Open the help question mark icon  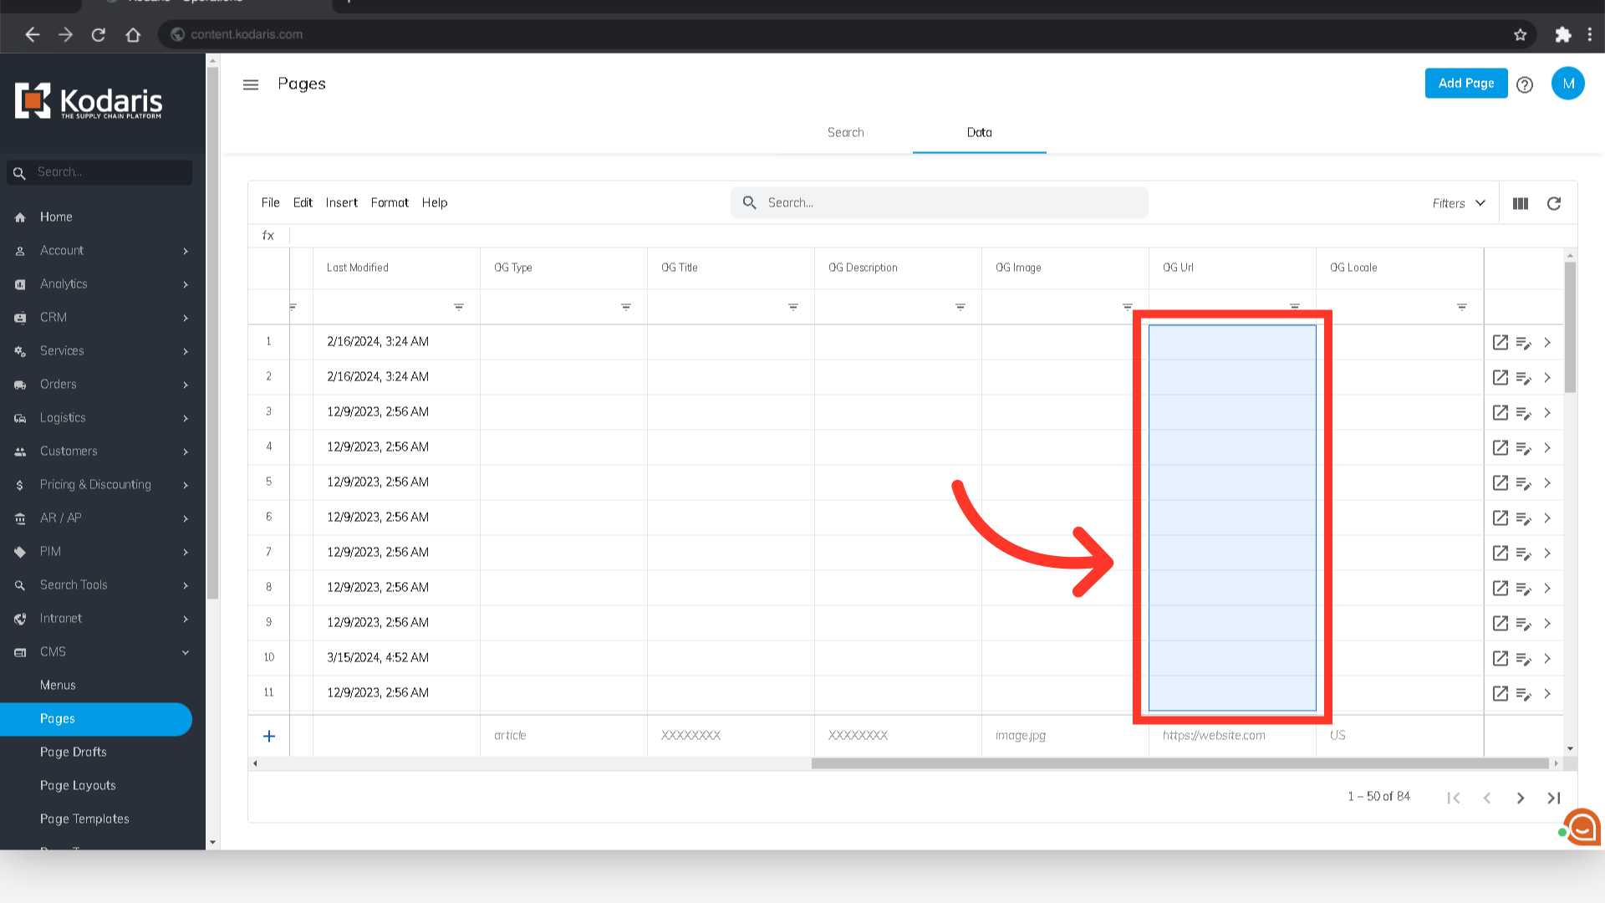[x=1525, y=84]
